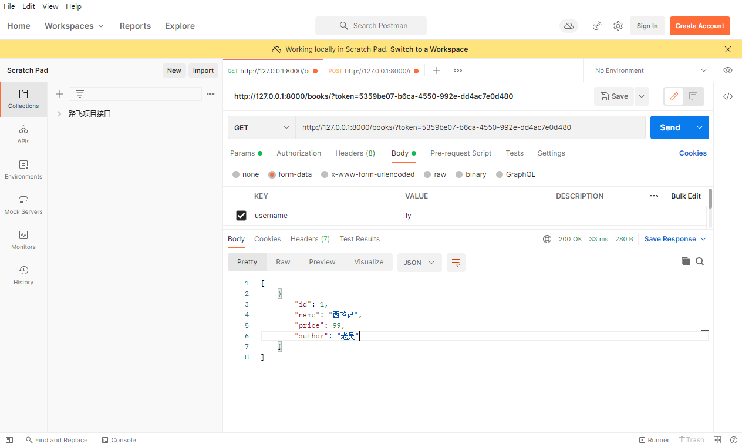Image resolution: width=742 pixels, height=447 pixels.
Task: Switch to the POST request tab
Action: (x=373, y=70)
